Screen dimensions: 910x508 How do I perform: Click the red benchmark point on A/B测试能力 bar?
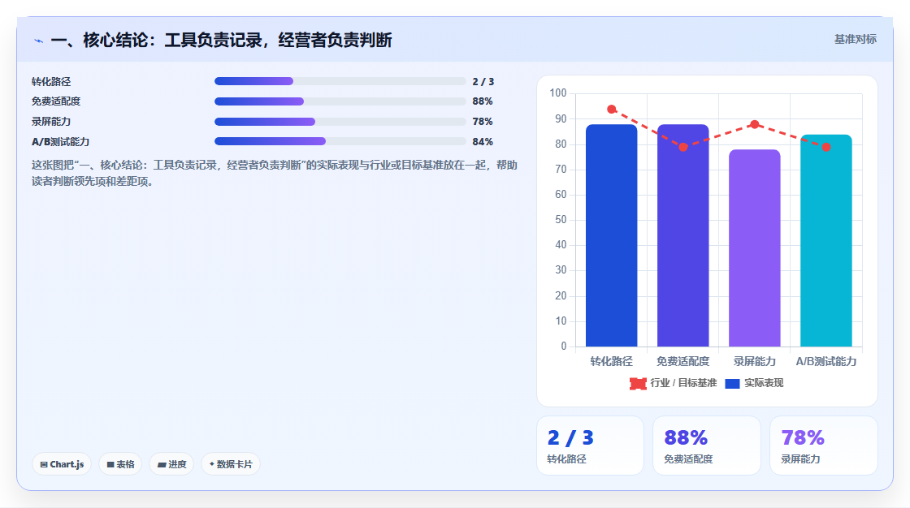825,147
